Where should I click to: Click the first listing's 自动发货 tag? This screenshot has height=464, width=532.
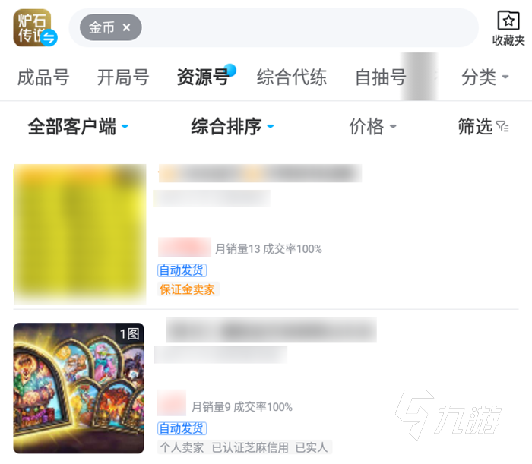182,270
